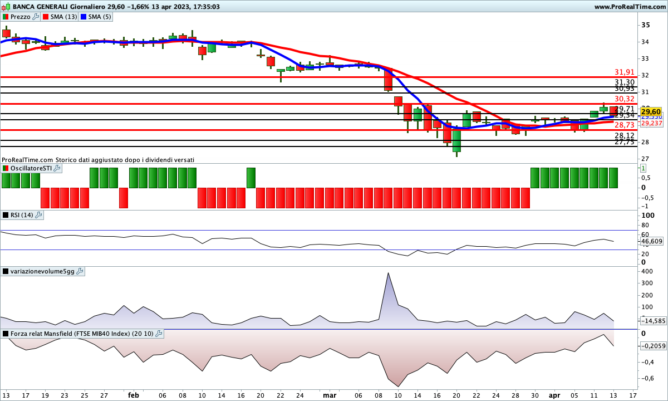Screen dimensions: 668x401
Task: Click the 28,73 red support level label
Action: coord(625,125)
